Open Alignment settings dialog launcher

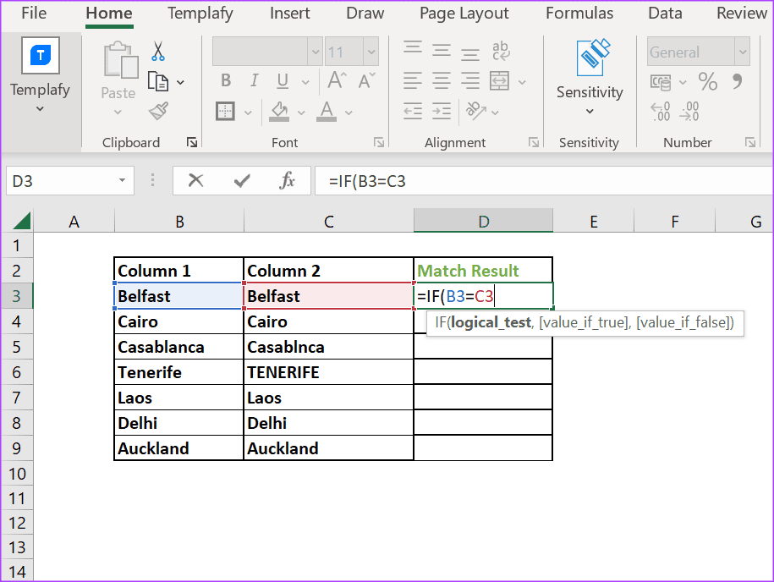click(x=533, y=143)
